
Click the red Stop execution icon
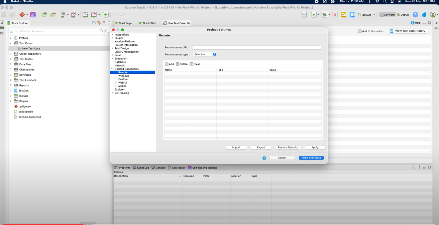click(335, 15)
